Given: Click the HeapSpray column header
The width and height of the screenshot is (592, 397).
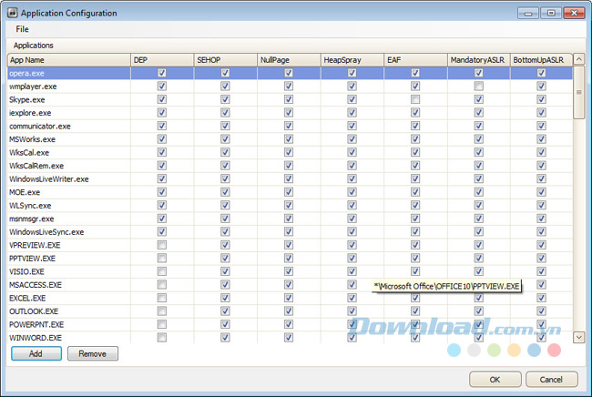Looking at the screenshot, I should (x=352, y=60).
